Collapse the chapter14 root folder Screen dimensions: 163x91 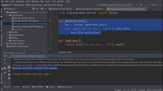(5, 12)
